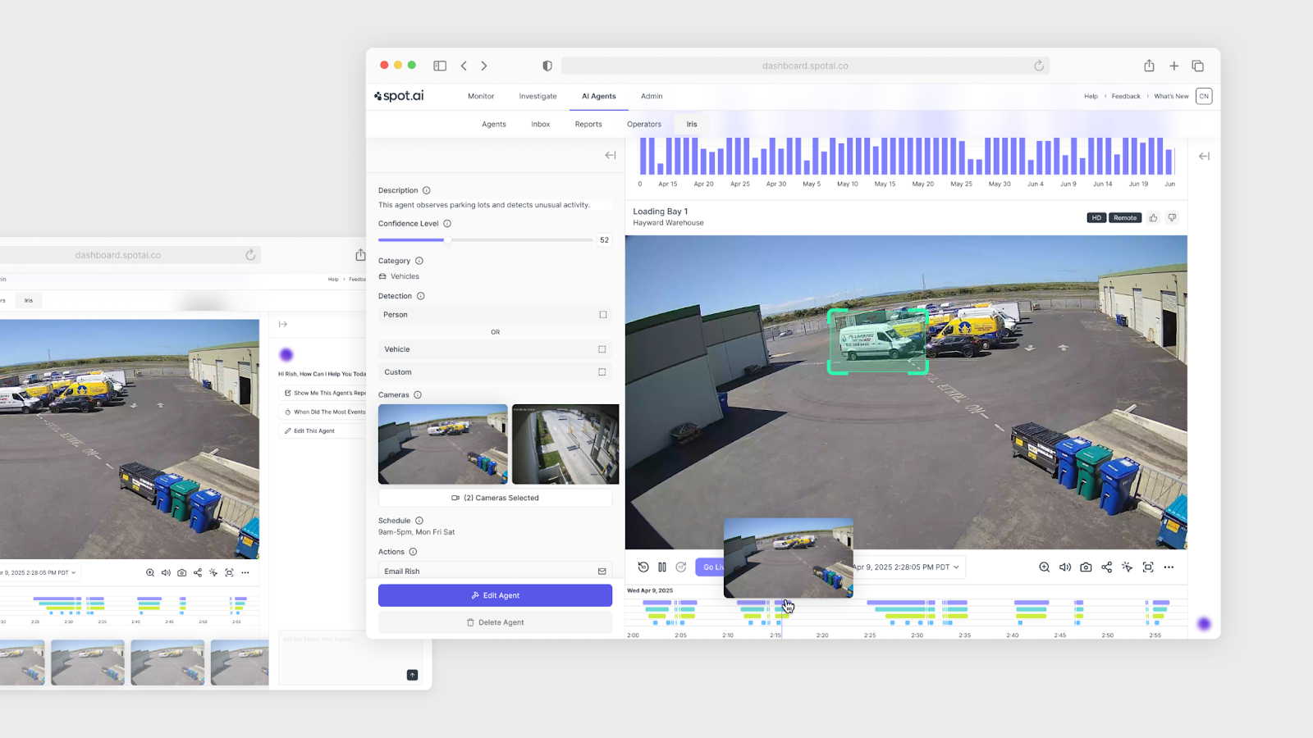The image size is (1313, 738).
Task: Open the three-dots more options menu
Action: click(x=1169, y=567)
